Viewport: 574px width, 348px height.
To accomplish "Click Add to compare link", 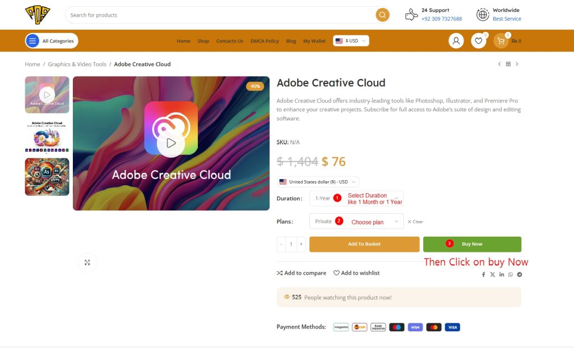I will pyautogui.click(x=301, y=273).
